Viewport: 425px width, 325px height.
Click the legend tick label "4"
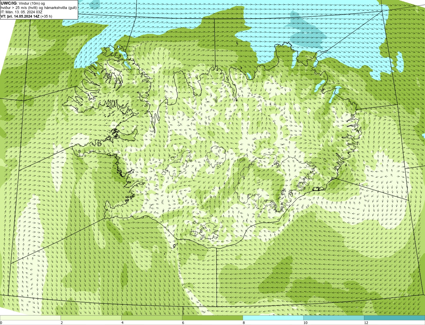click(x=123, y=323)
